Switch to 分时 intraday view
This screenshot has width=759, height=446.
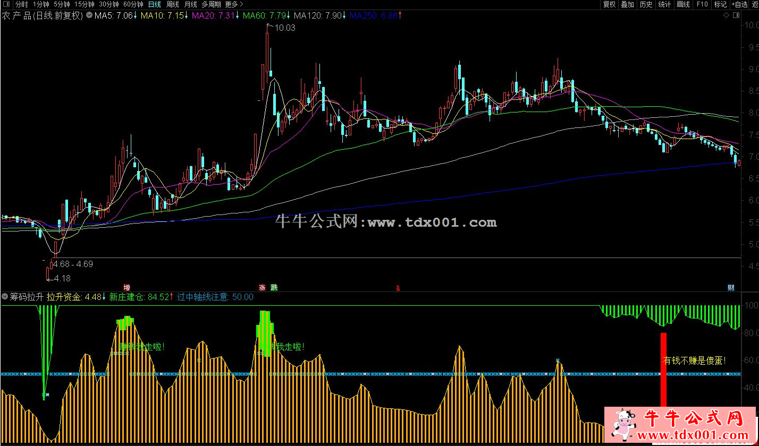[x=21, y=4]
